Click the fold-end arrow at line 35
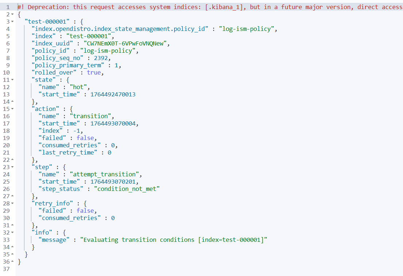Viewport: 403px width, 276px height. tap(12, 254)
